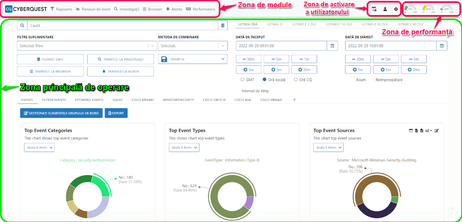
Task: Click the DISK performance gauge
Action: (x=447, y=9)
